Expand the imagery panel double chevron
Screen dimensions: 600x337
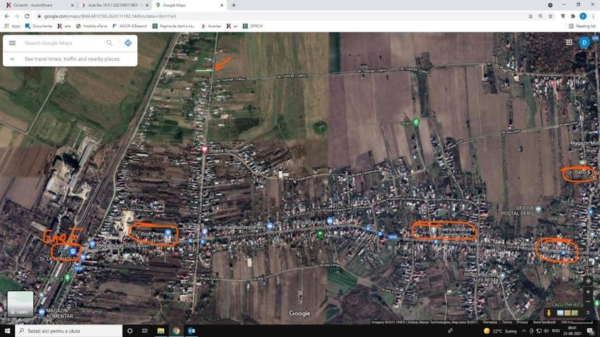click(x=588, y=313)
